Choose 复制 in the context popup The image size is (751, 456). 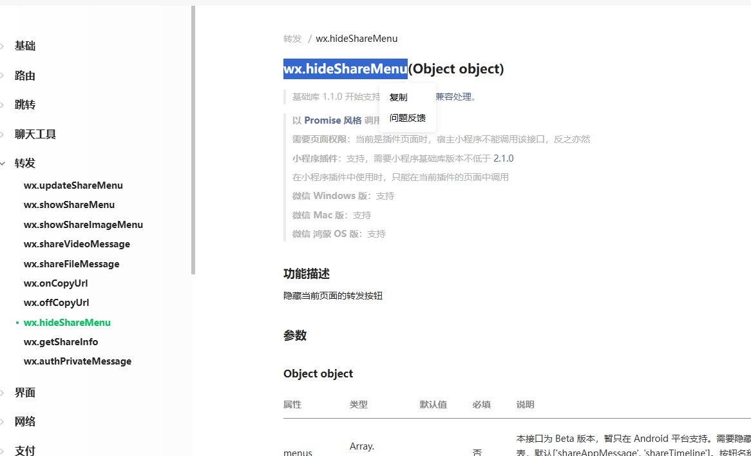click(x=399, y=97)
